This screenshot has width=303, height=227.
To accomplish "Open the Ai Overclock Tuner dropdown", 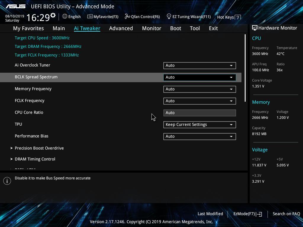I will click(x=200, y=65).
